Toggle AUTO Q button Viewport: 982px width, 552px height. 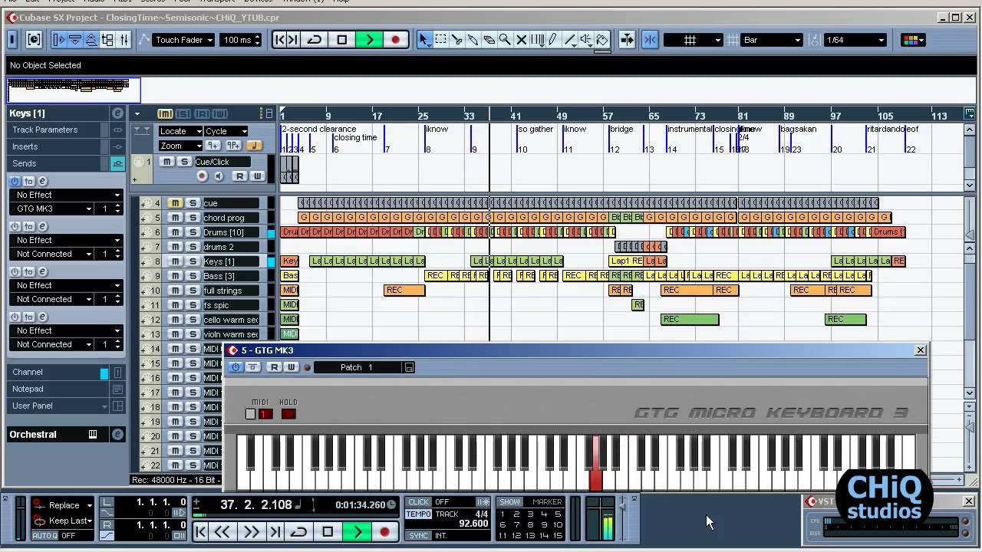[x=43, y=535]
